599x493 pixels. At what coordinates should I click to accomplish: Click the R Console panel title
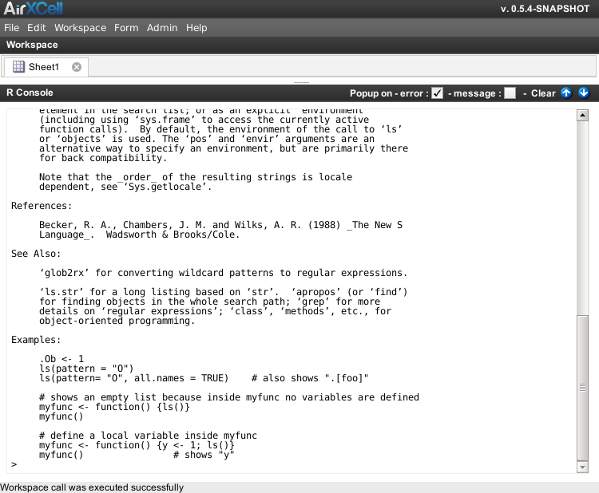pos(30,93)
